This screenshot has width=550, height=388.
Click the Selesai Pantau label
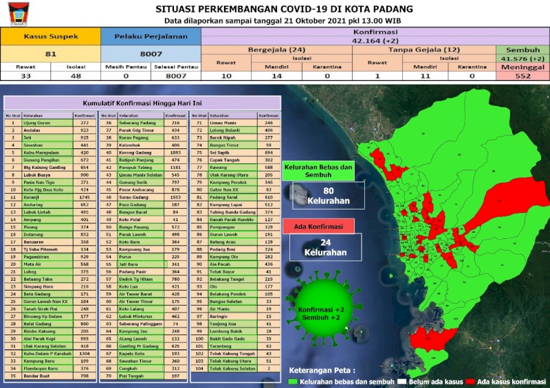176,67
